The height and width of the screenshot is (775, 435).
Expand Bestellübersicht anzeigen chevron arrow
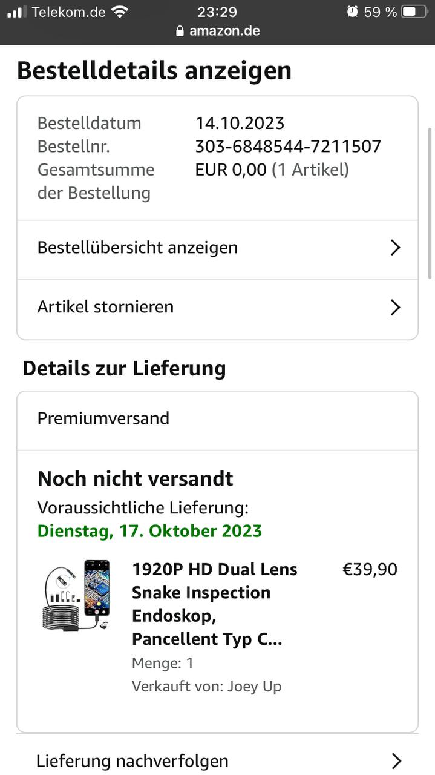pos(395,248)
